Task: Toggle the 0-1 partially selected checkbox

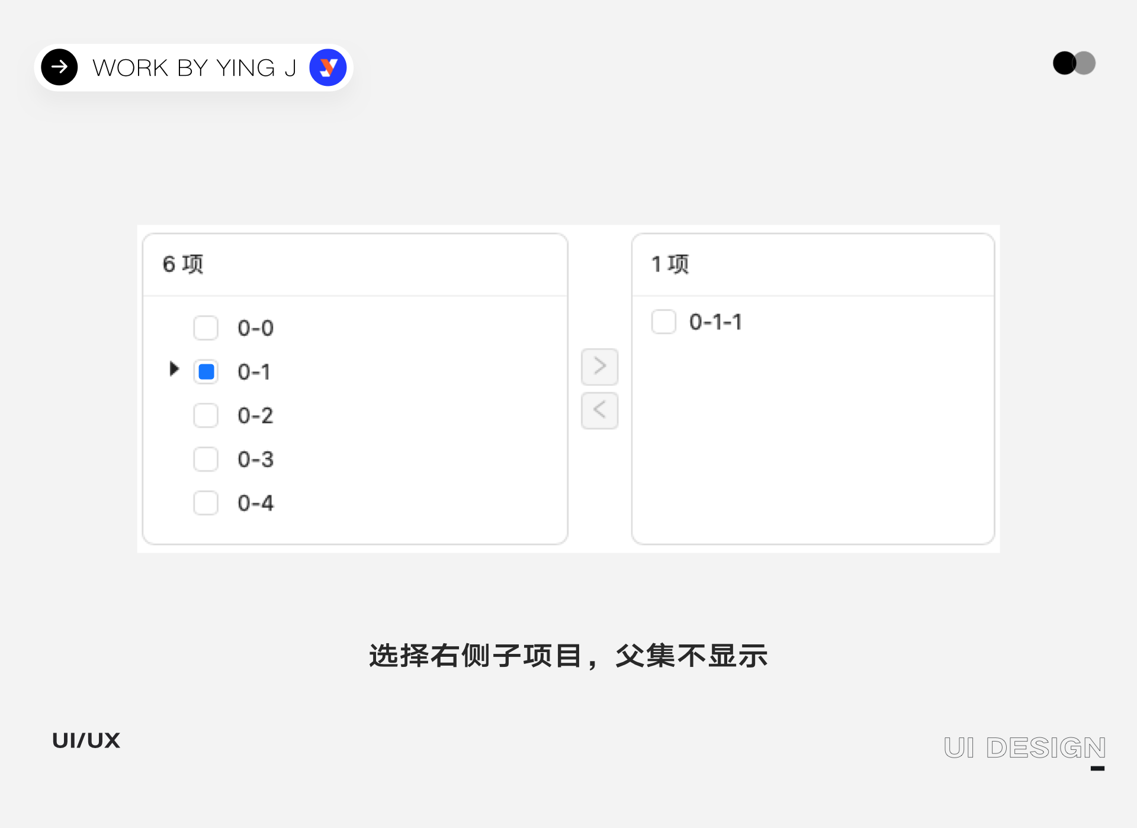Action: tap(206, 372)
